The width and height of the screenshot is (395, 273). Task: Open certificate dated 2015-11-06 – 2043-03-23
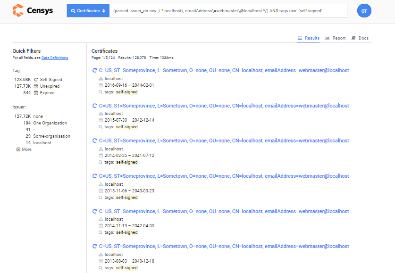click(224, 176)
